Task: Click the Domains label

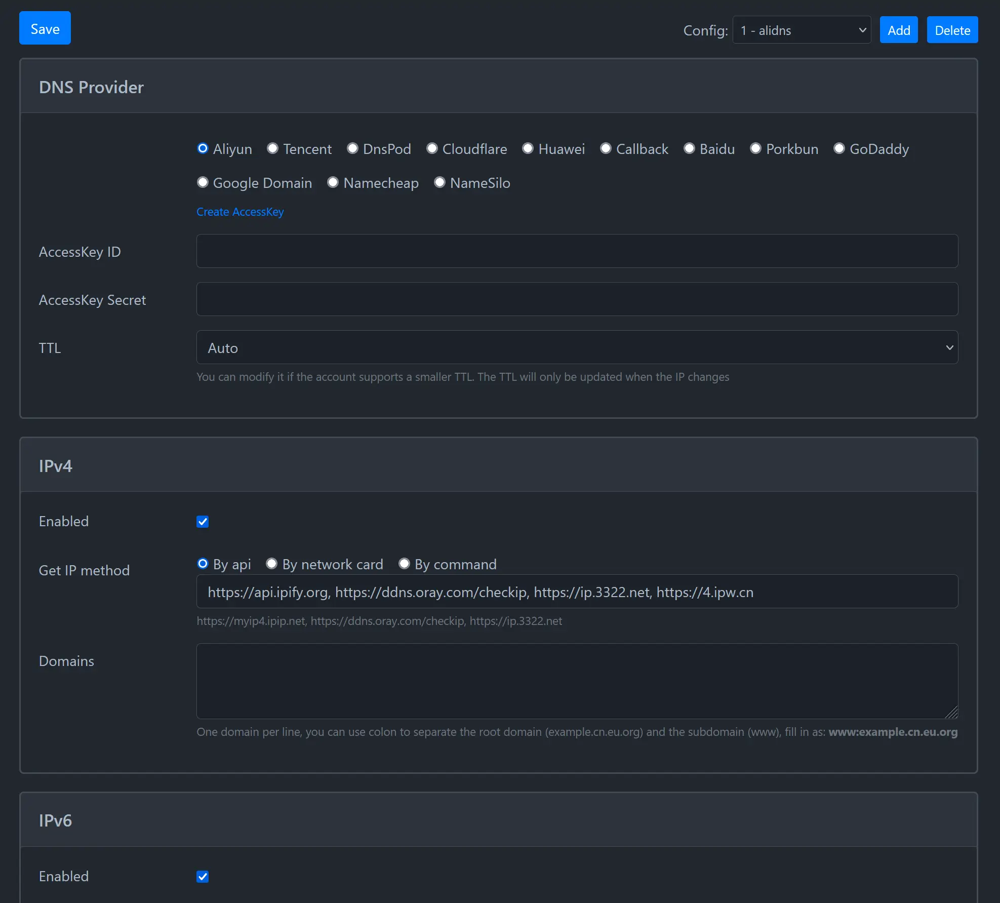Action: 66,661
